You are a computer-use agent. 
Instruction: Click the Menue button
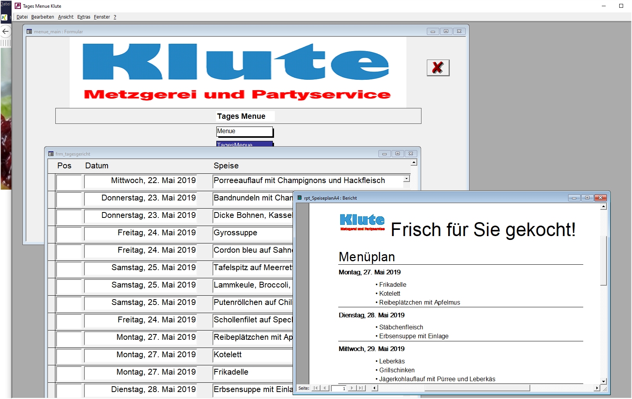[245, 132]
